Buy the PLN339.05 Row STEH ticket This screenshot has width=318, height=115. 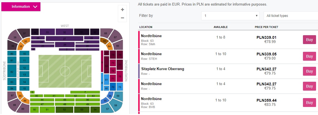309,56
